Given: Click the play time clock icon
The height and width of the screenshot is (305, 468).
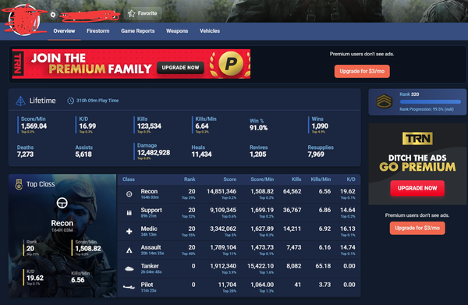Looking at the screenshot, I should click(70, 101).
